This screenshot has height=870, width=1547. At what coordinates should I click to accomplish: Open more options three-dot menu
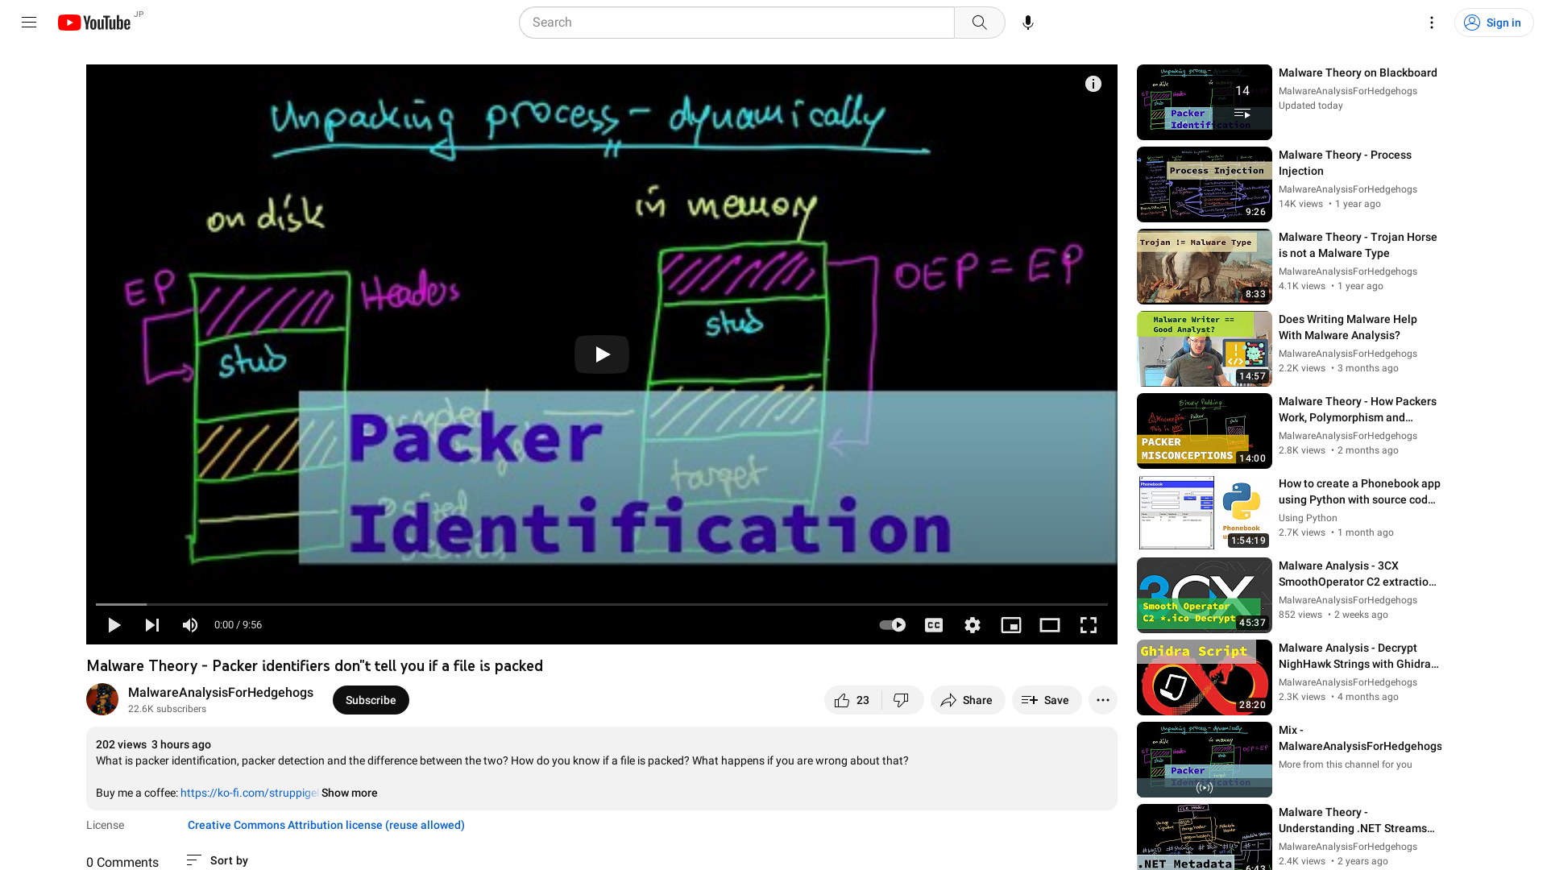point(1103,700)
